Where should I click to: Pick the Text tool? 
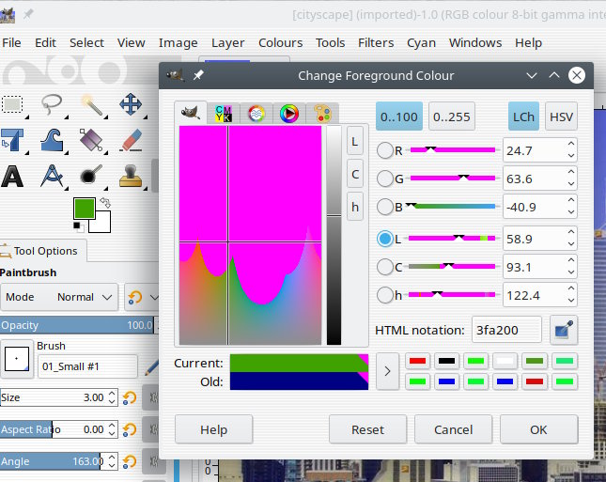click(12, 175)
